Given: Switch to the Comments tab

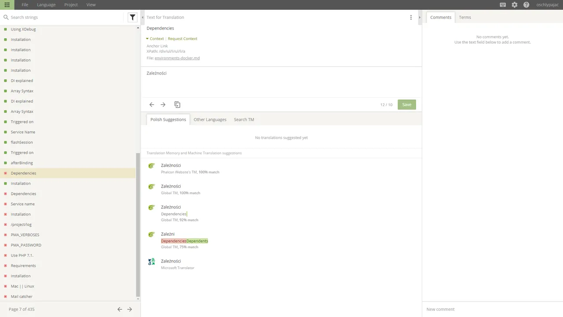Looking at the screenshot, I should pos(441,17).
